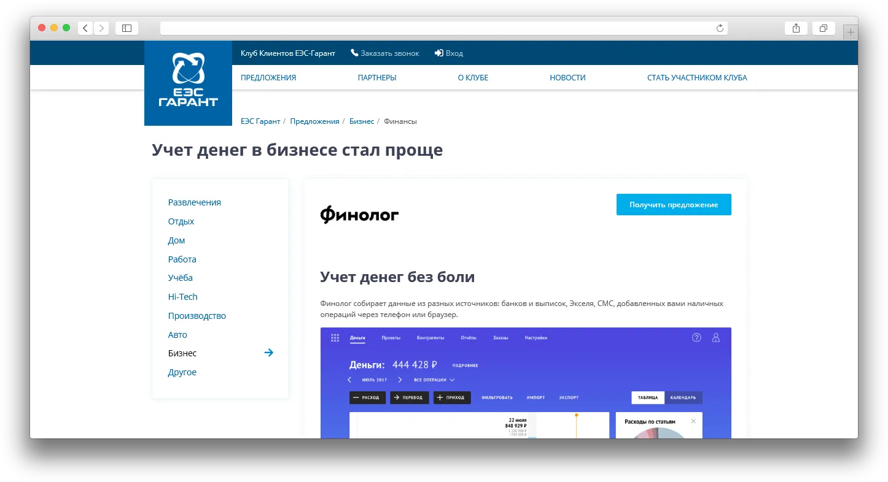This screenshot has width=888, height=482.
Task: Show all tabs overview button
Action: [824, 28]
